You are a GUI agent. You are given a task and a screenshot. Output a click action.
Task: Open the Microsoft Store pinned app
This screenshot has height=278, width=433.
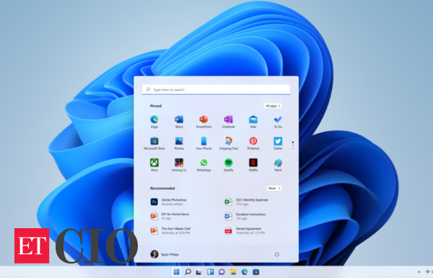point(154,143)
